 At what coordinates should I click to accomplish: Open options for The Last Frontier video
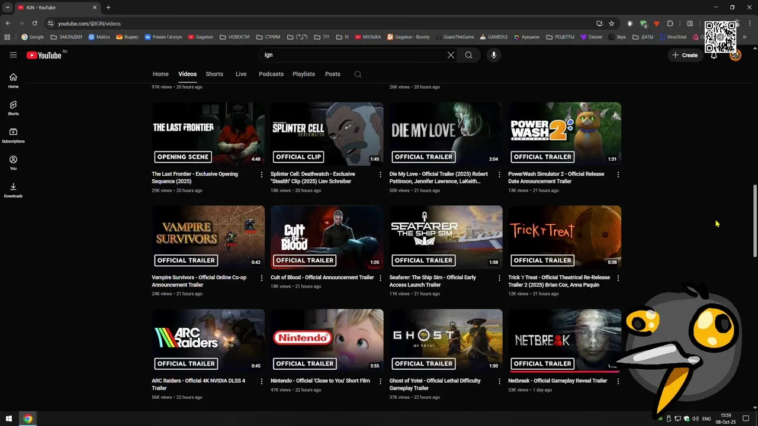[262, 175]
